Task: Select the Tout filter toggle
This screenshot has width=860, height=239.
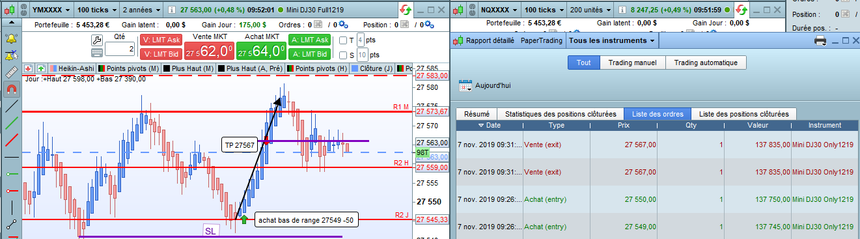Action: [x=583, y=63]
